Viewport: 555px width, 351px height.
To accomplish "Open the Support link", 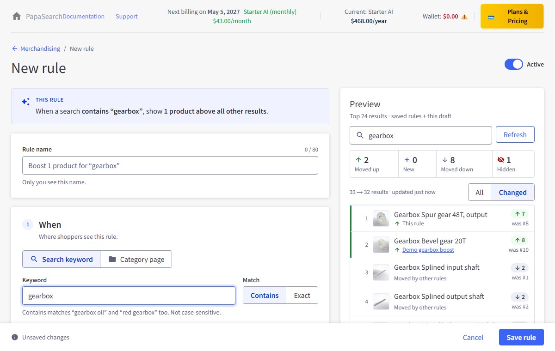I will tap(127, 16).
